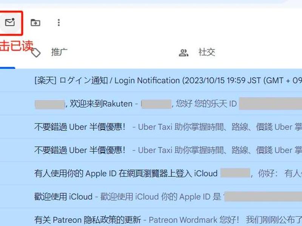Open the 欢迎来到Rakuten welcome email
The height and width of the screenshot is (226, 302).
pos(151,104)
